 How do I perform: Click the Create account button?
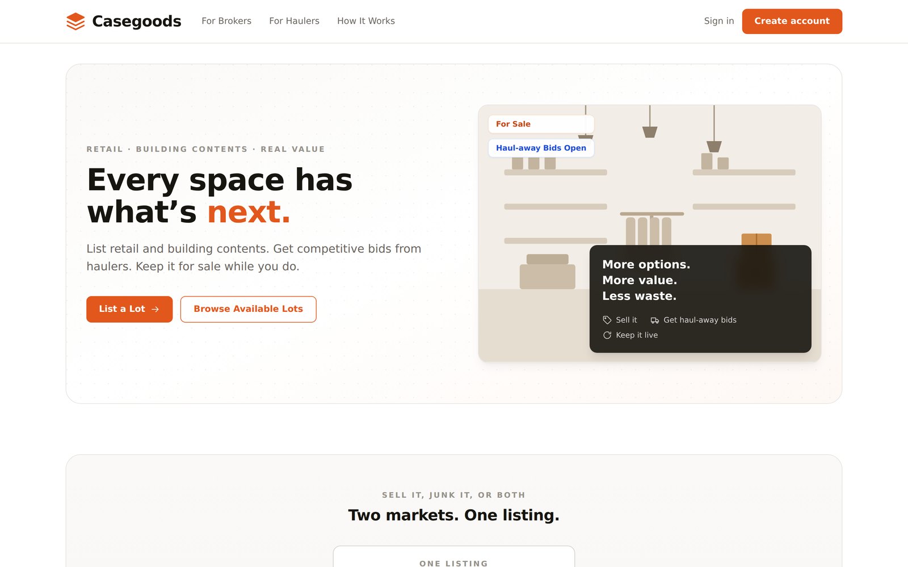[792, 21]
